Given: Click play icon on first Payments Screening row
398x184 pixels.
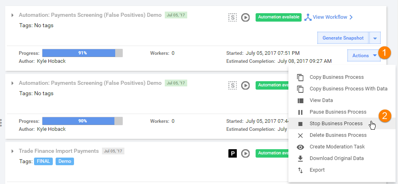Looking at the screenshot, I should click(245, 18).
